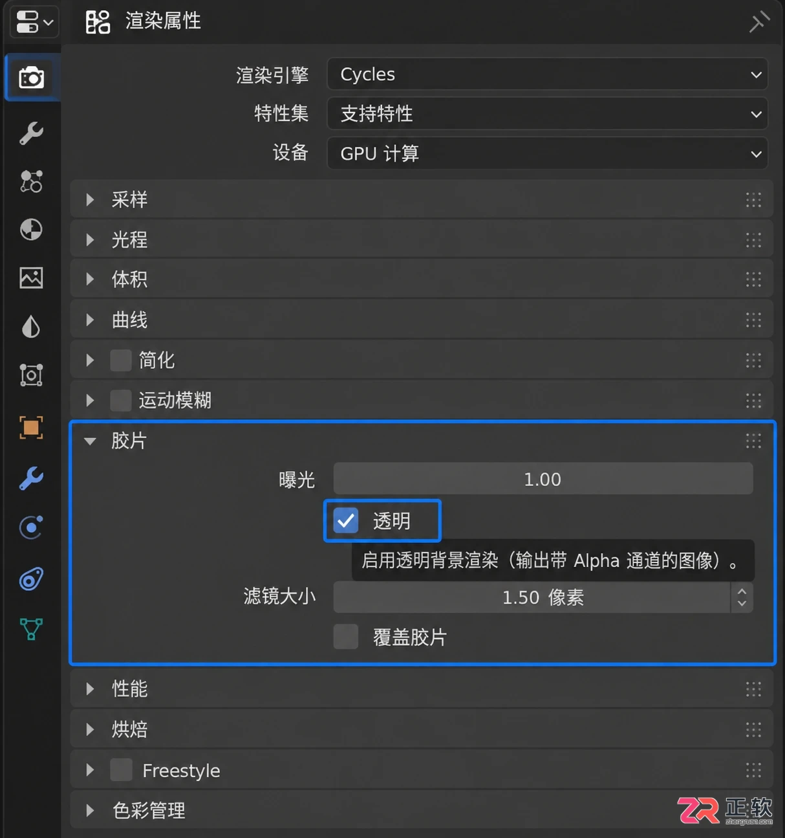Open the Physics properties tab icon
The height and width of the screenshot is (838, 785).
tap(31, 527)
